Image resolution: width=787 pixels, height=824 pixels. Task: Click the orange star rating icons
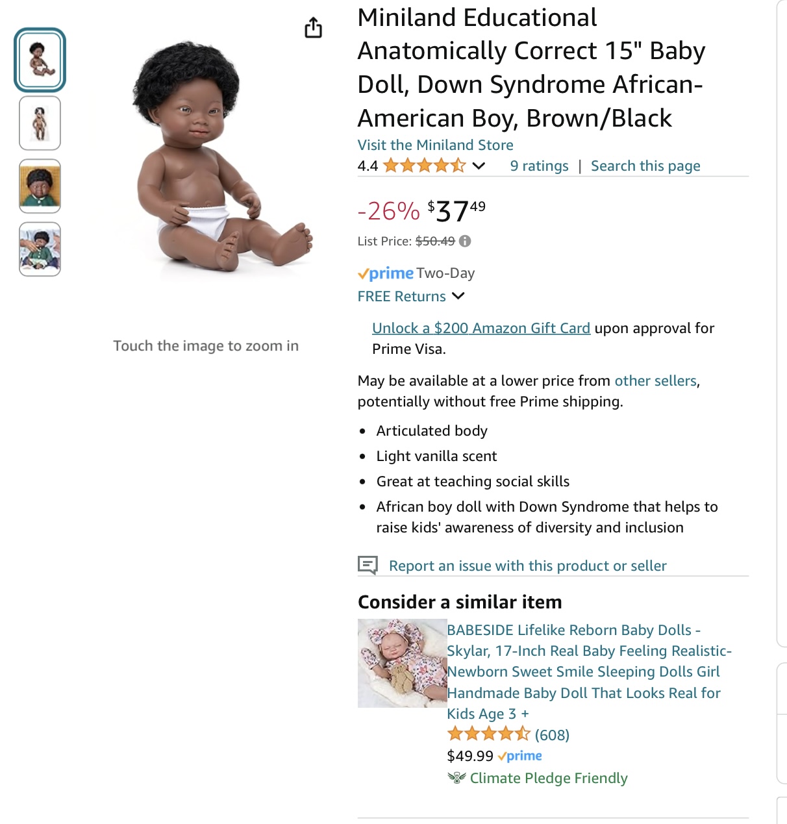pos(425,166)
